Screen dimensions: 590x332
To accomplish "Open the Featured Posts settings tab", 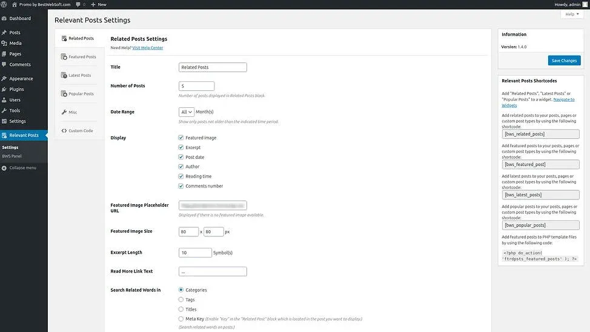I will point(79,57).
